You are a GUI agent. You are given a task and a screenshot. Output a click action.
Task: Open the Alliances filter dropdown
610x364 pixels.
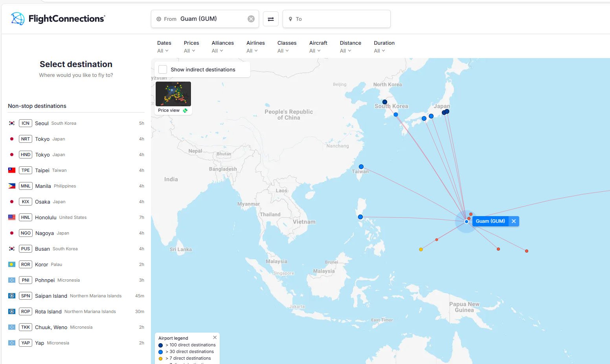222,47
